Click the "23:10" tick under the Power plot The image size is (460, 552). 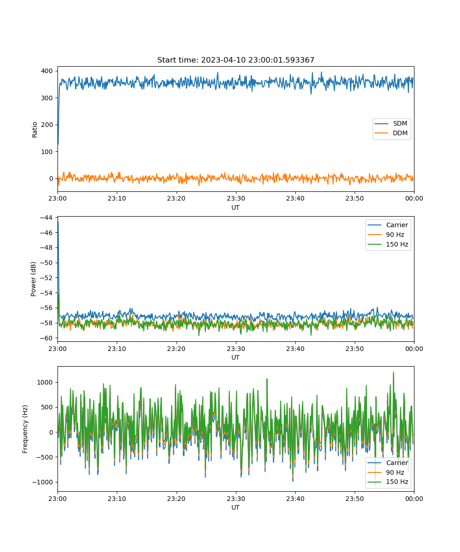(117, 349)
